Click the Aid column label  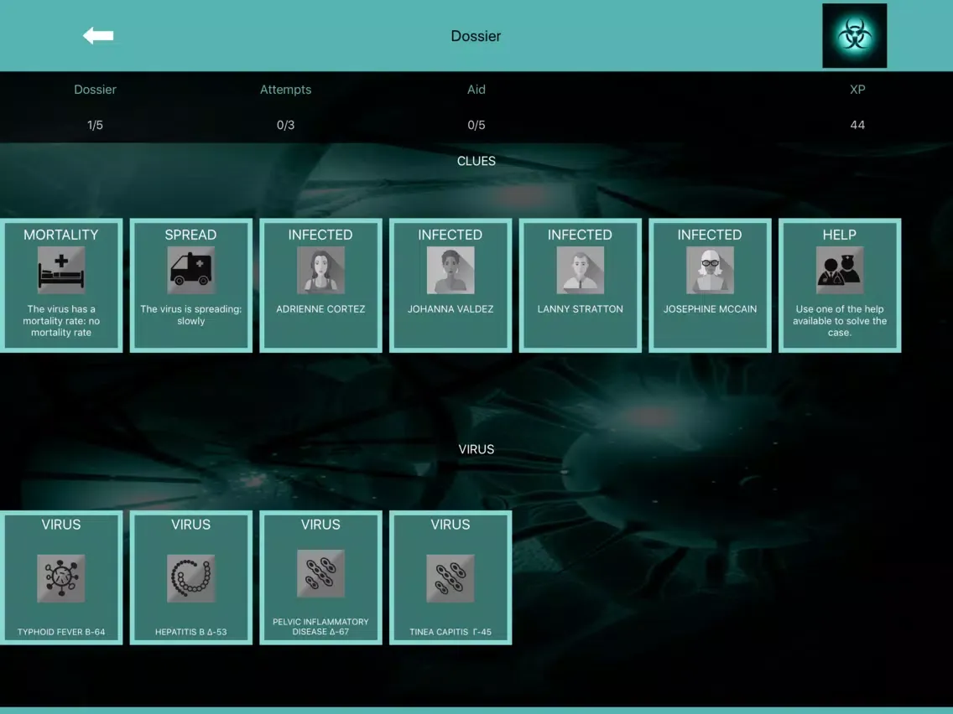tap(476, 90)
